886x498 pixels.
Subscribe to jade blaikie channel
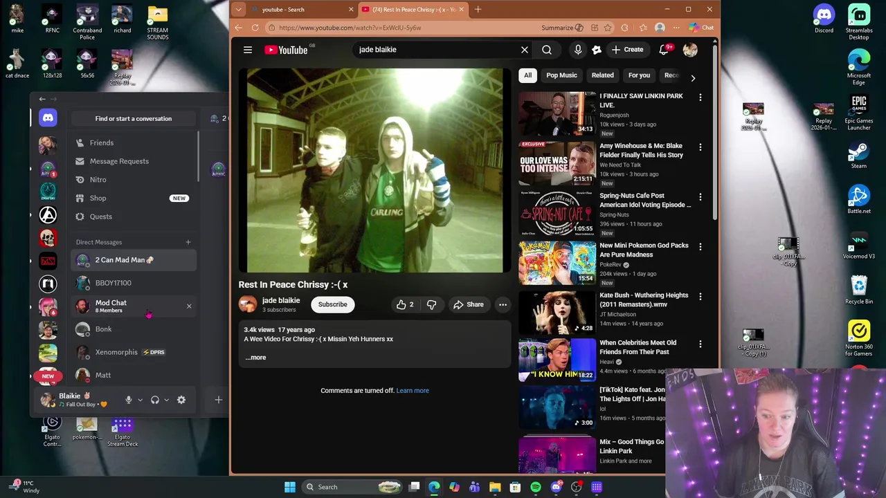[x=332, y=304]
